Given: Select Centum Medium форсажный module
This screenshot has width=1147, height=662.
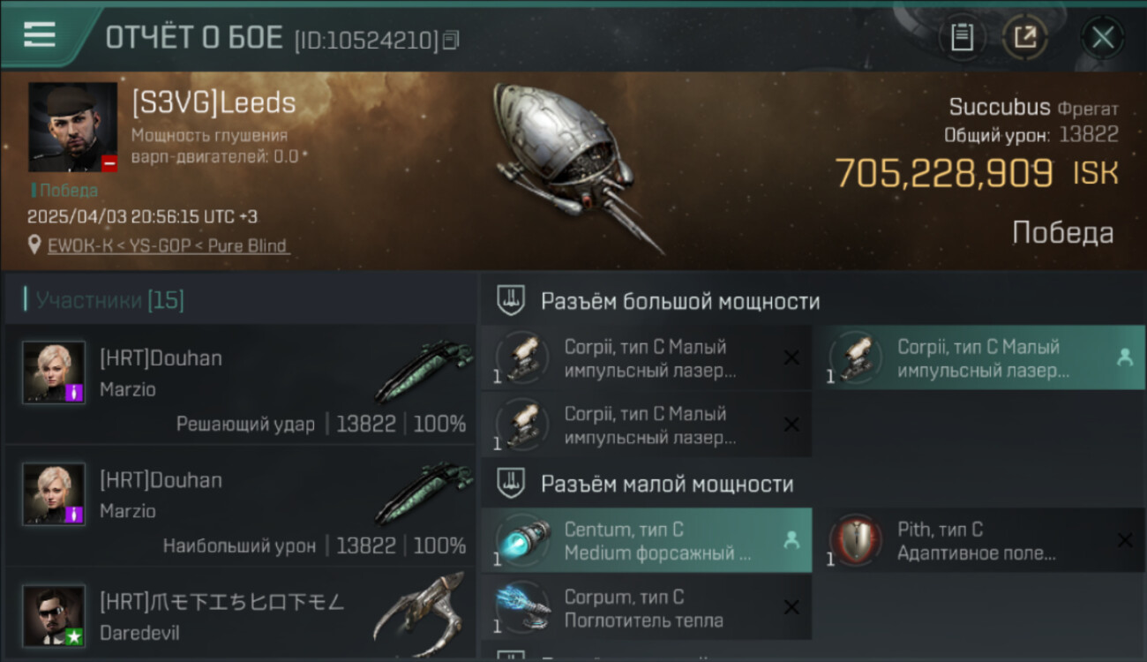Looking at the screenshot, I should click(647, 540).
